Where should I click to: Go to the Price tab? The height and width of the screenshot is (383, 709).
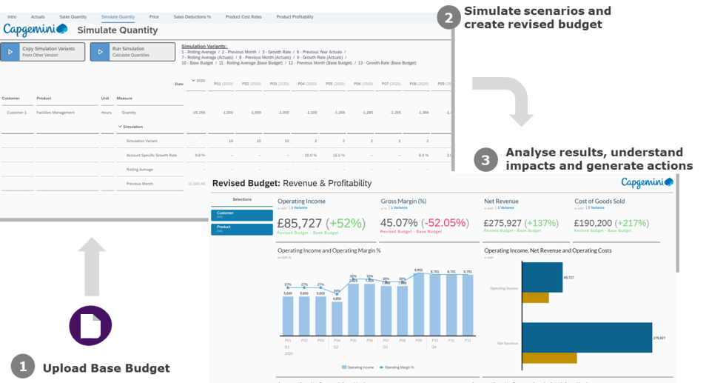(x=153, y=16)
